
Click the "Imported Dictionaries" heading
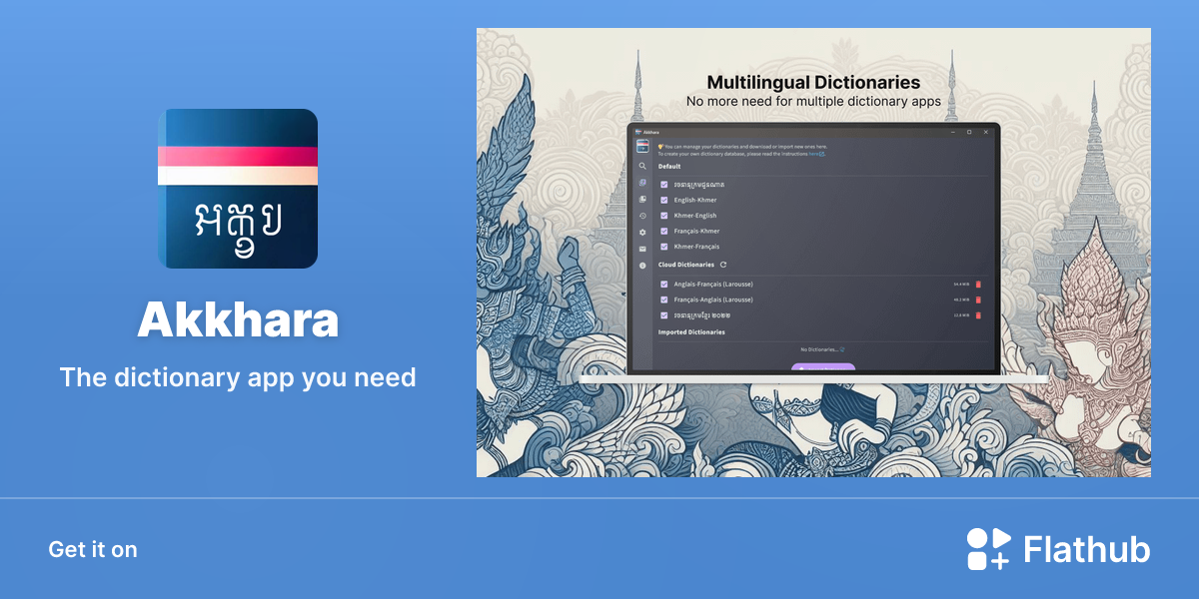click(x=691, y=331)
